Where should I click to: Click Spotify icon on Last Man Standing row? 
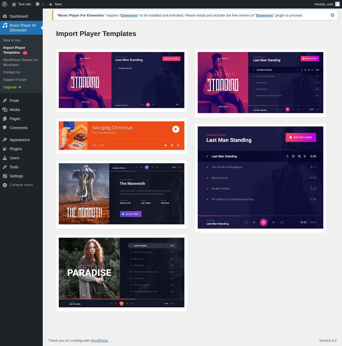pyautogui.click(x=293, y=156)
